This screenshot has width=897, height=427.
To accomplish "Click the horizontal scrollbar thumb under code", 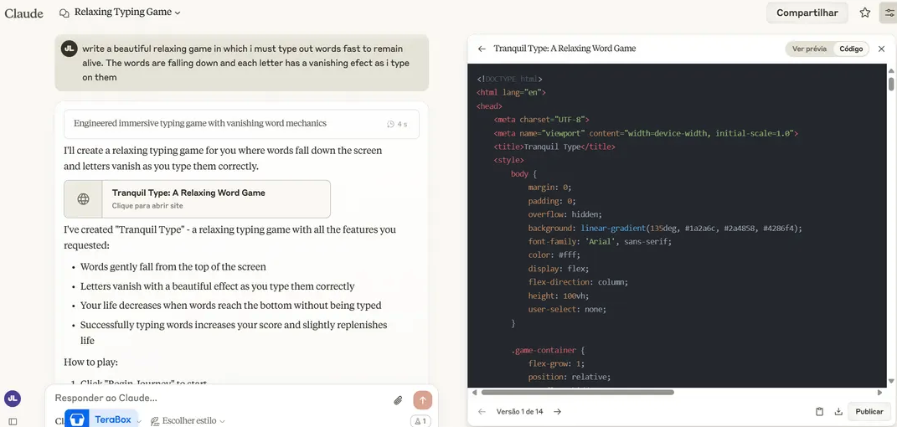I will pos(577,393).
